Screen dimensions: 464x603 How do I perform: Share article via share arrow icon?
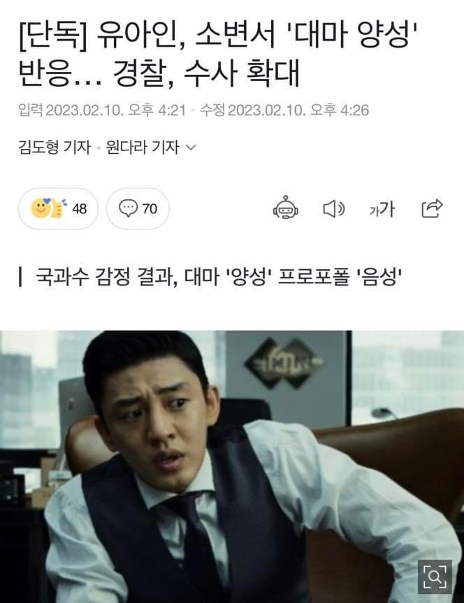pos(432,208)
